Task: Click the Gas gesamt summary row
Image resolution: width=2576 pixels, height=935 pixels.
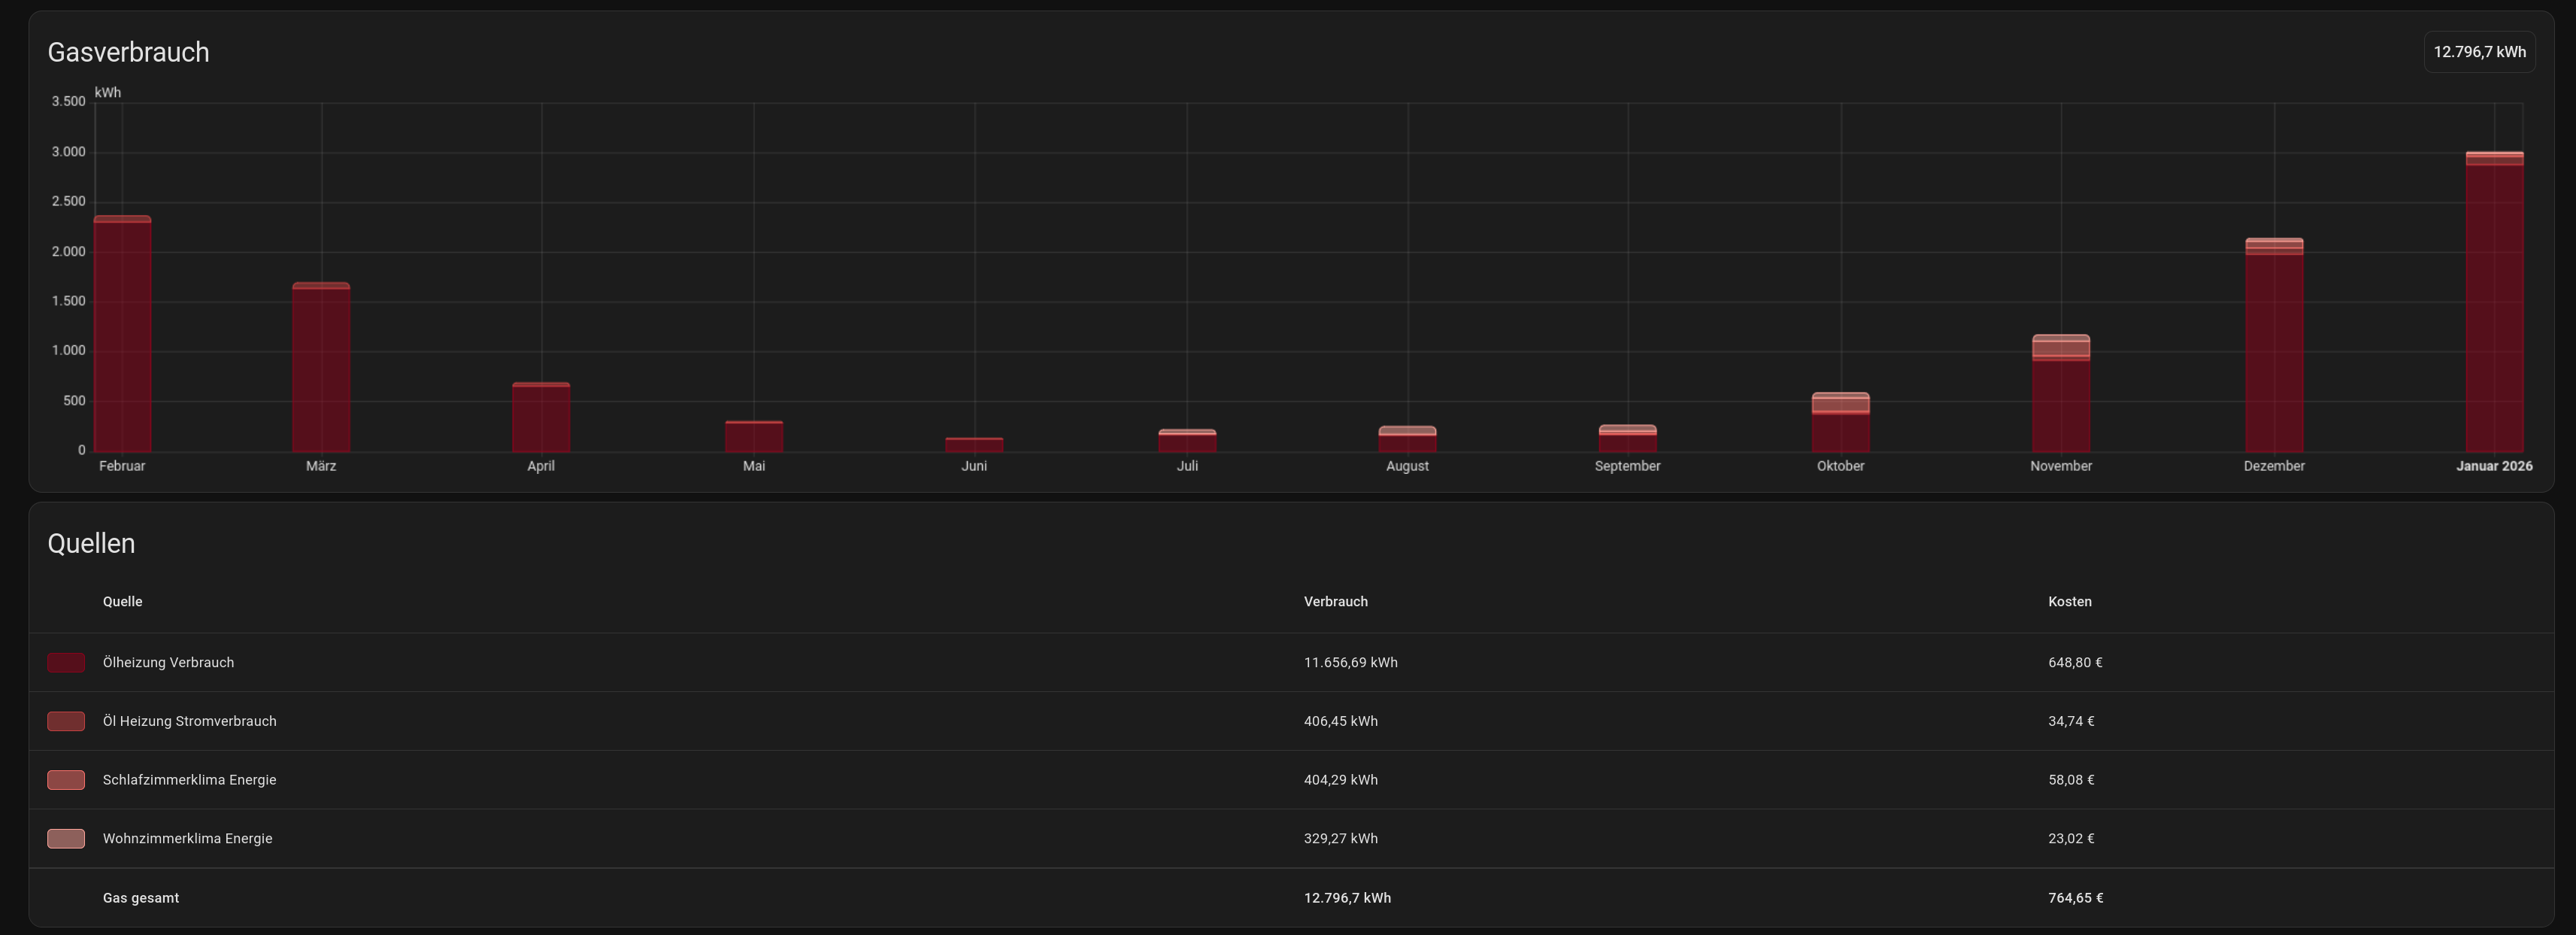Action: (141, 898)
